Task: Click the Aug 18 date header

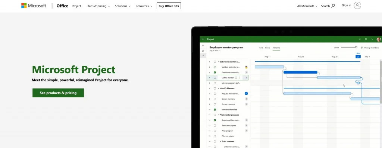Action: (301, 57)
